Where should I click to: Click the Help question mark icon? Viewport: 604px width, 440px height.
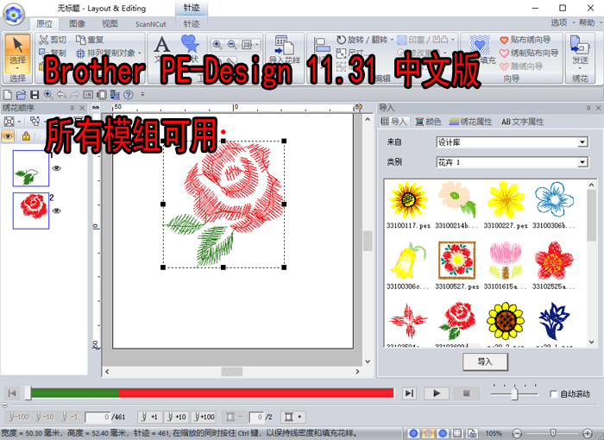[129, 94]
